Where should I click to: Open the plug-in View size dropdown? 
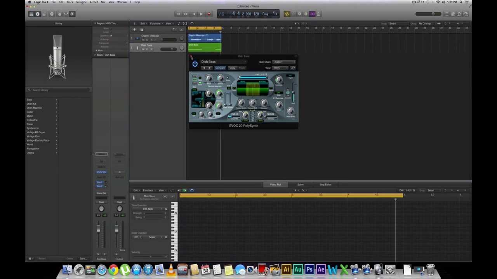(280, 68)
